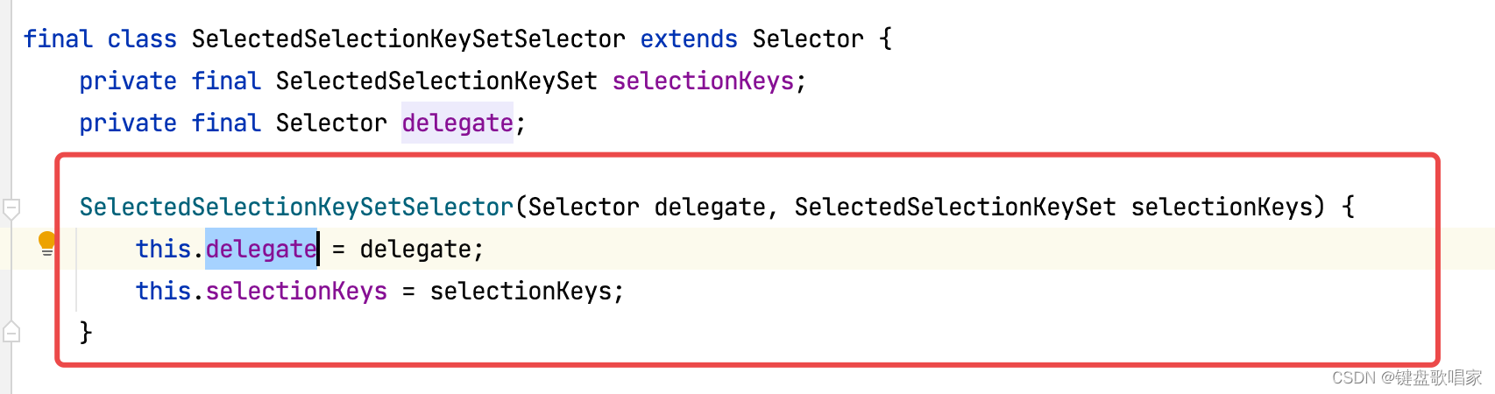1495x394 pixels.
Task: Click the class name SelectedSelectionKeySetSelector in the class declaration
Action: pyautogui.click(x=408, y=39)
